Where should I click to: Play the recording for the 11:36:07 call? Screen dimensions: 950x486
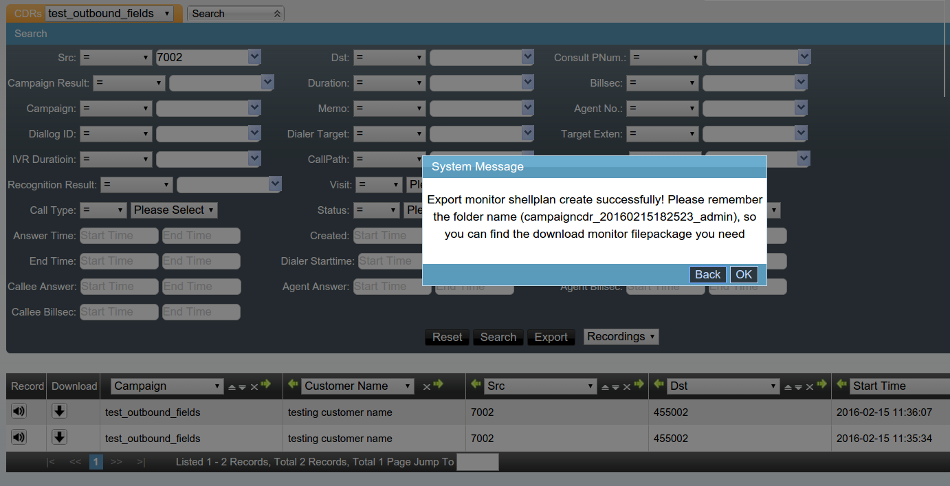[x=19, y=412]
